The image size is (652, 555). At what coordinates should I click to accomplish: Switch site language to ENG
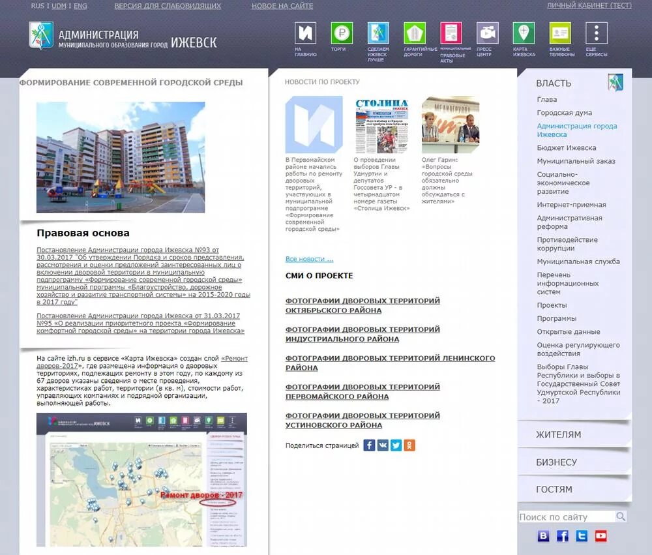[80, 6]
